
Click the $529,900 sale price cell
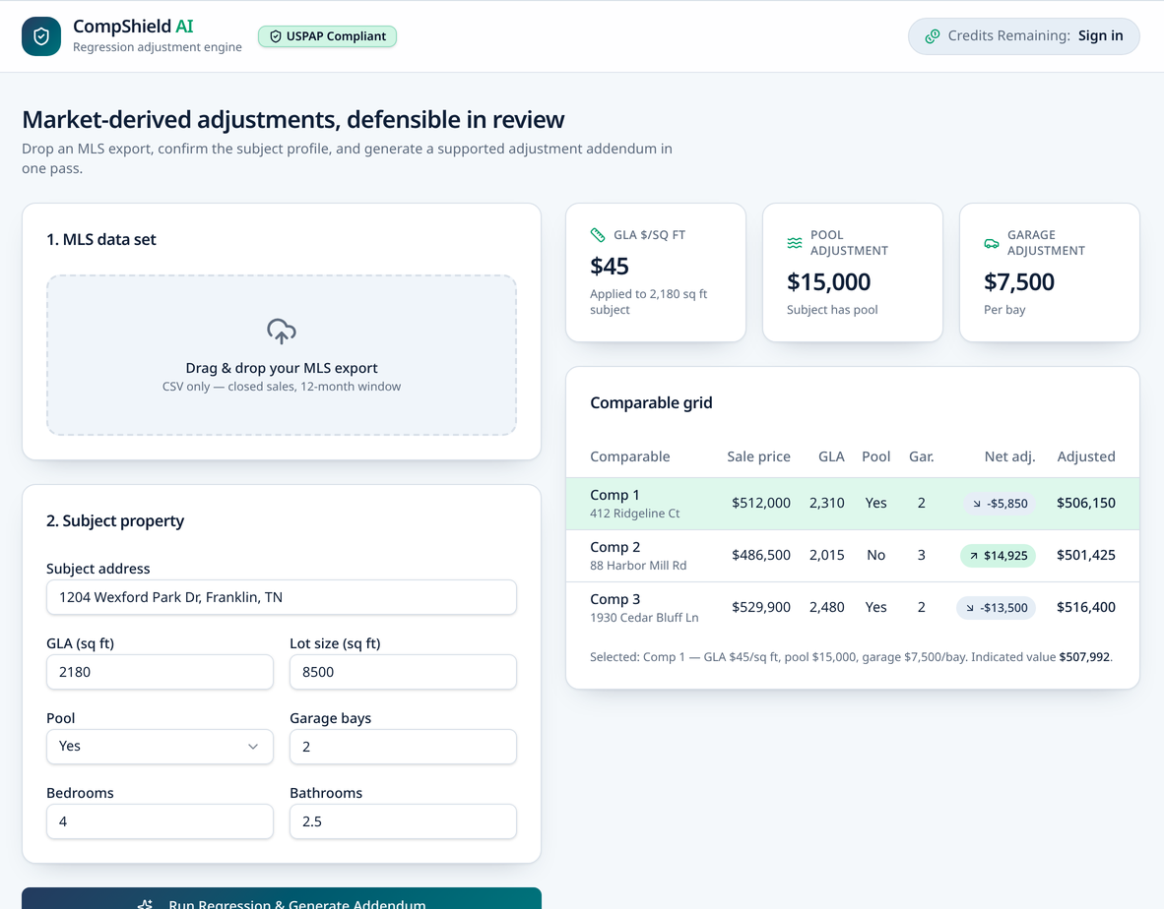pyautogui.click(x=761, y=607)
